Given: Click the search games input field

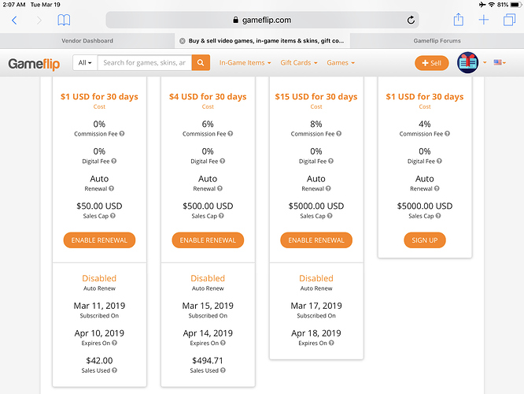Looking at the screenshot, I should pyautogui.click(x=145, y=62).
